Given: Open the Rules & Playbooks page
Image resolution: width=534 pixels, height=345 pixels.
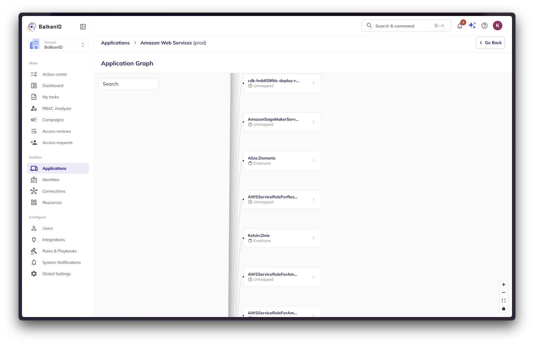Looking at the screenshot, I should pyautogui.click(x=59, y=251).
